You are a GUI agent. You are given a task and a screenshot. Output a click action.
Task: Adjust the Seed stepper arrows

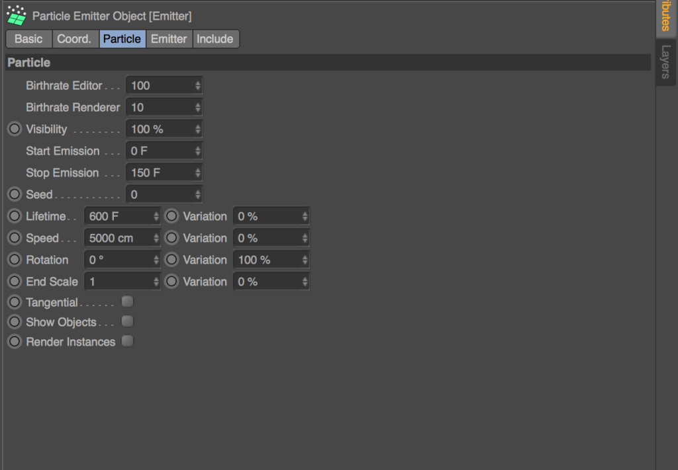pyautogui.click(x=197, y=194)
